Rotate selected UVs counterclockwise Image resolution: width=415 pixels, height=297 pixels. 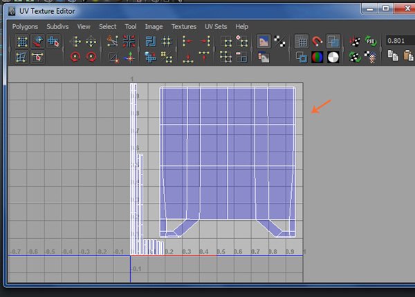[x=75, y=57]
